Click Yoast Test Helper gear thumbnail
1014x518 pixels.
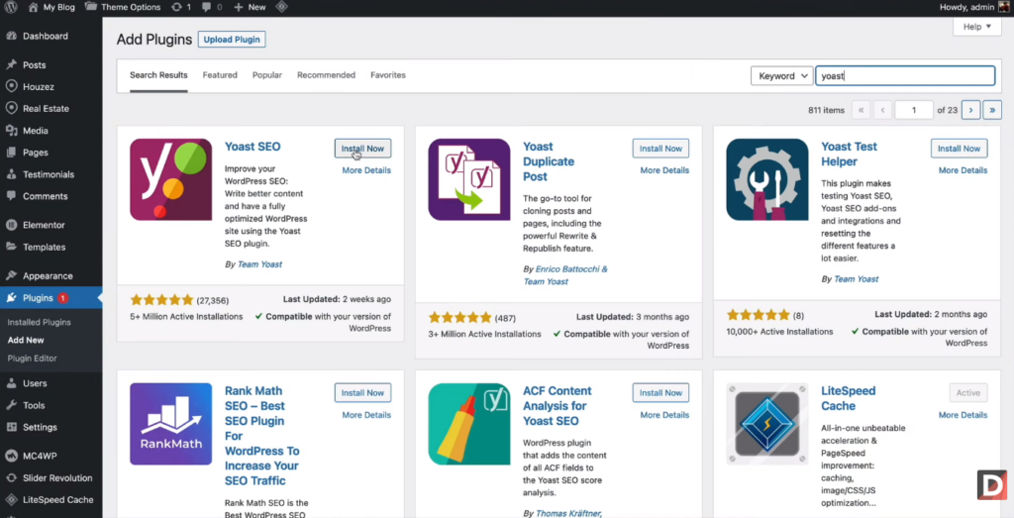767,180
